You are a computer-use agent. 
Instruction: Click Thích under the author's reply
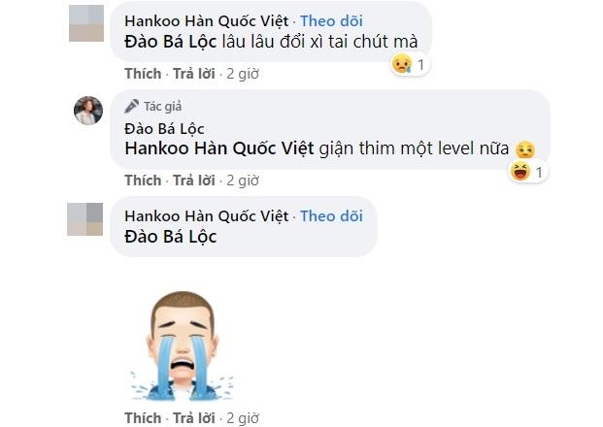click(x=143, y=181)
